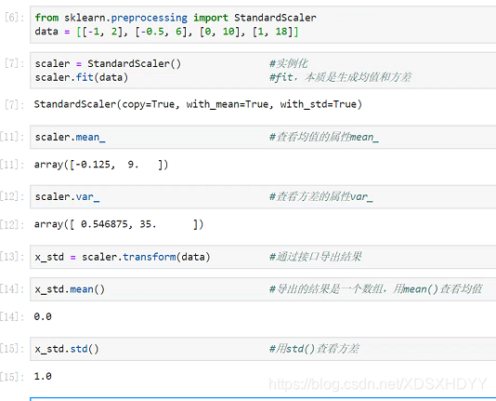Click the data list assignment line
Image resolution: width=496 pixels, height=401 pixels.
tap(166, 32)
